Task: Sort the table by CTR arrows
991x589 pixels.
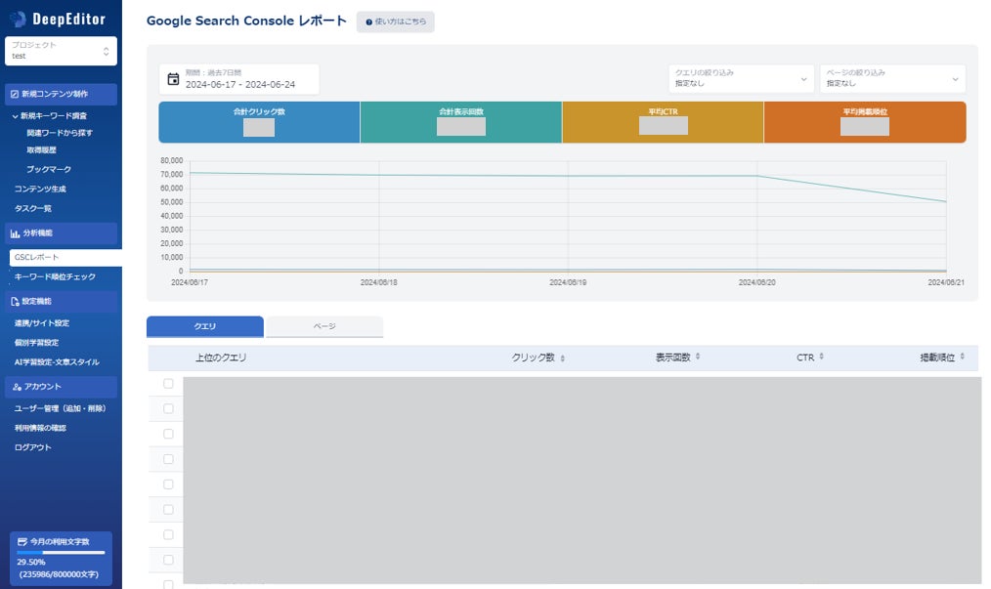Action: point(822,357)
